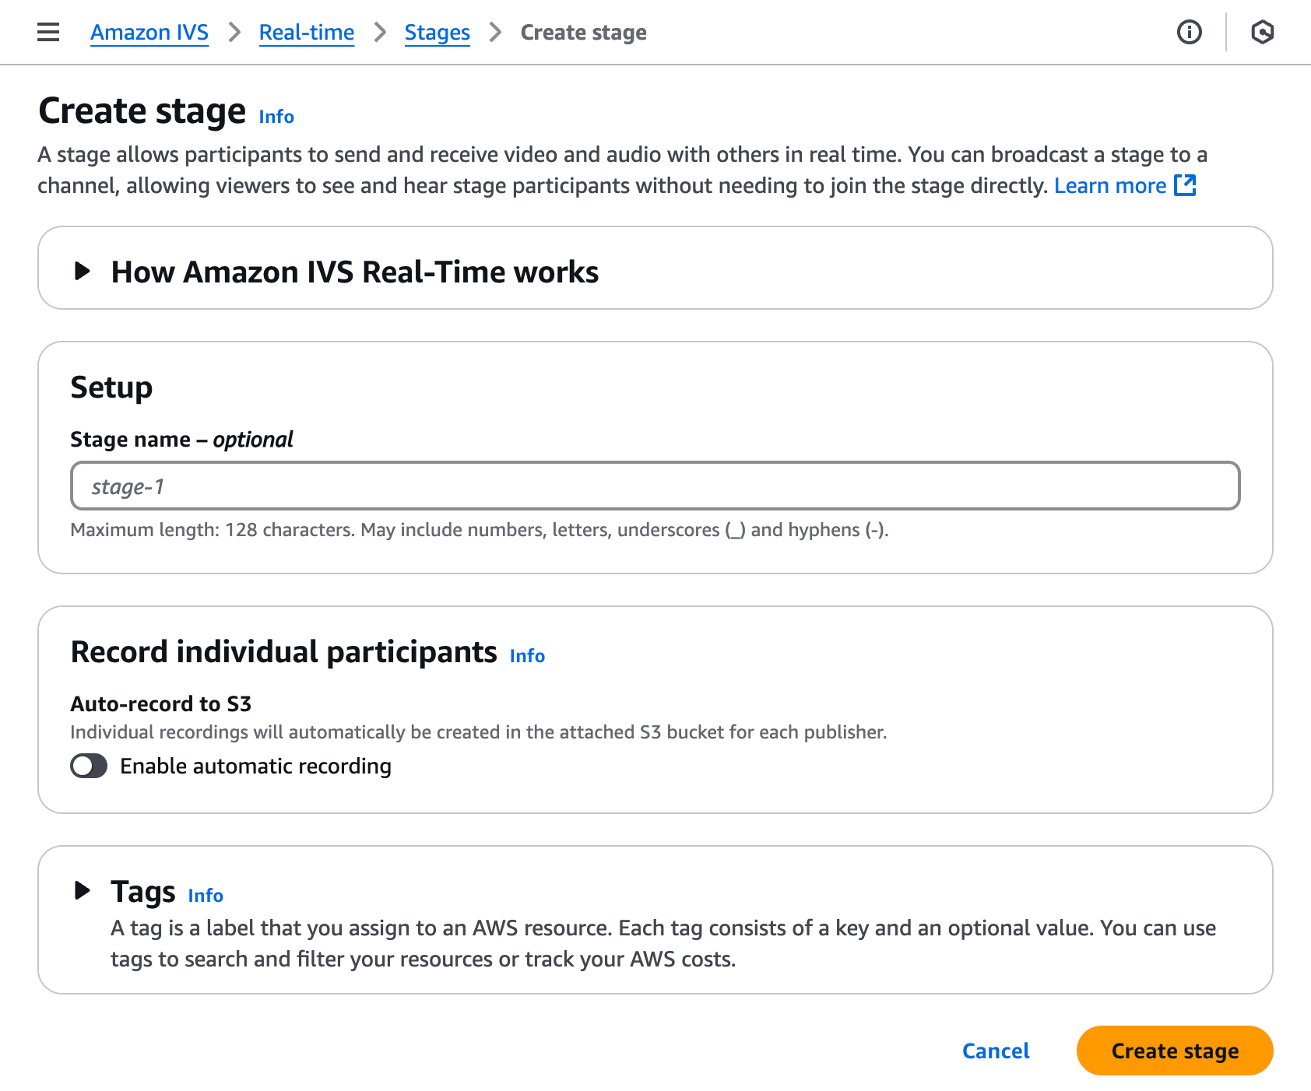Screen dimensions: 1311x1091
Task: Click the Create stage breadcrumb text
Action: (583, 33)
